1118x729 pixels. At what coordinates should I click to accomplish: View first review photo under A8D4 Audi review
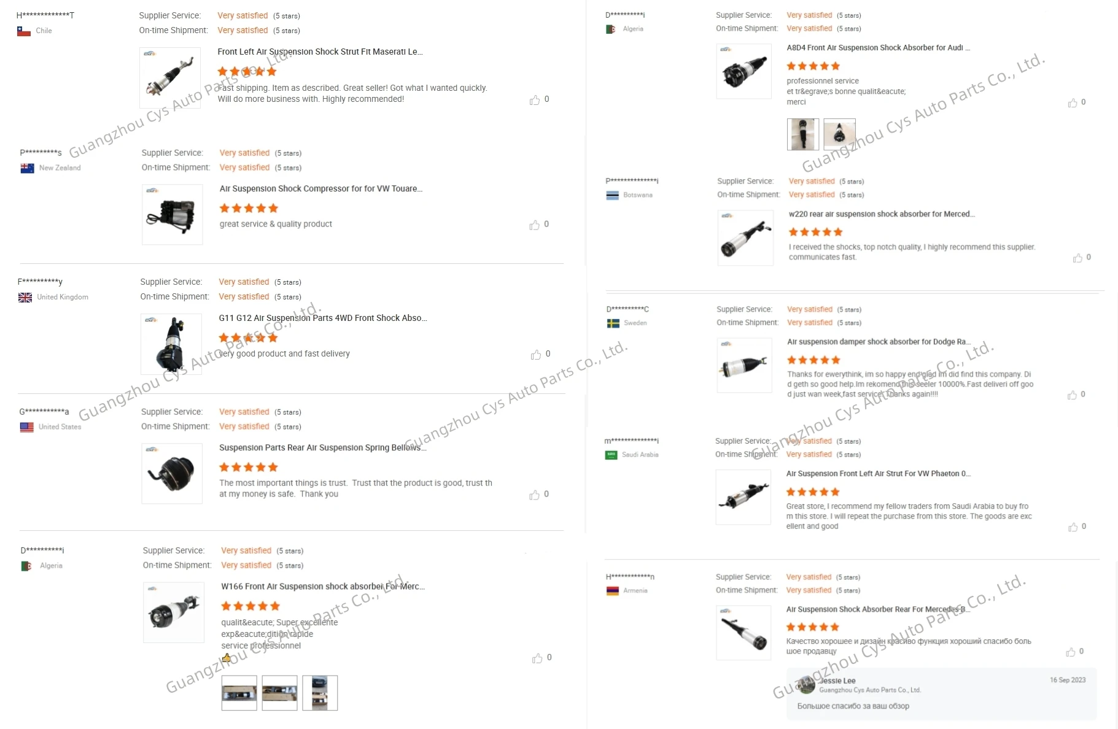pos(802,134)
